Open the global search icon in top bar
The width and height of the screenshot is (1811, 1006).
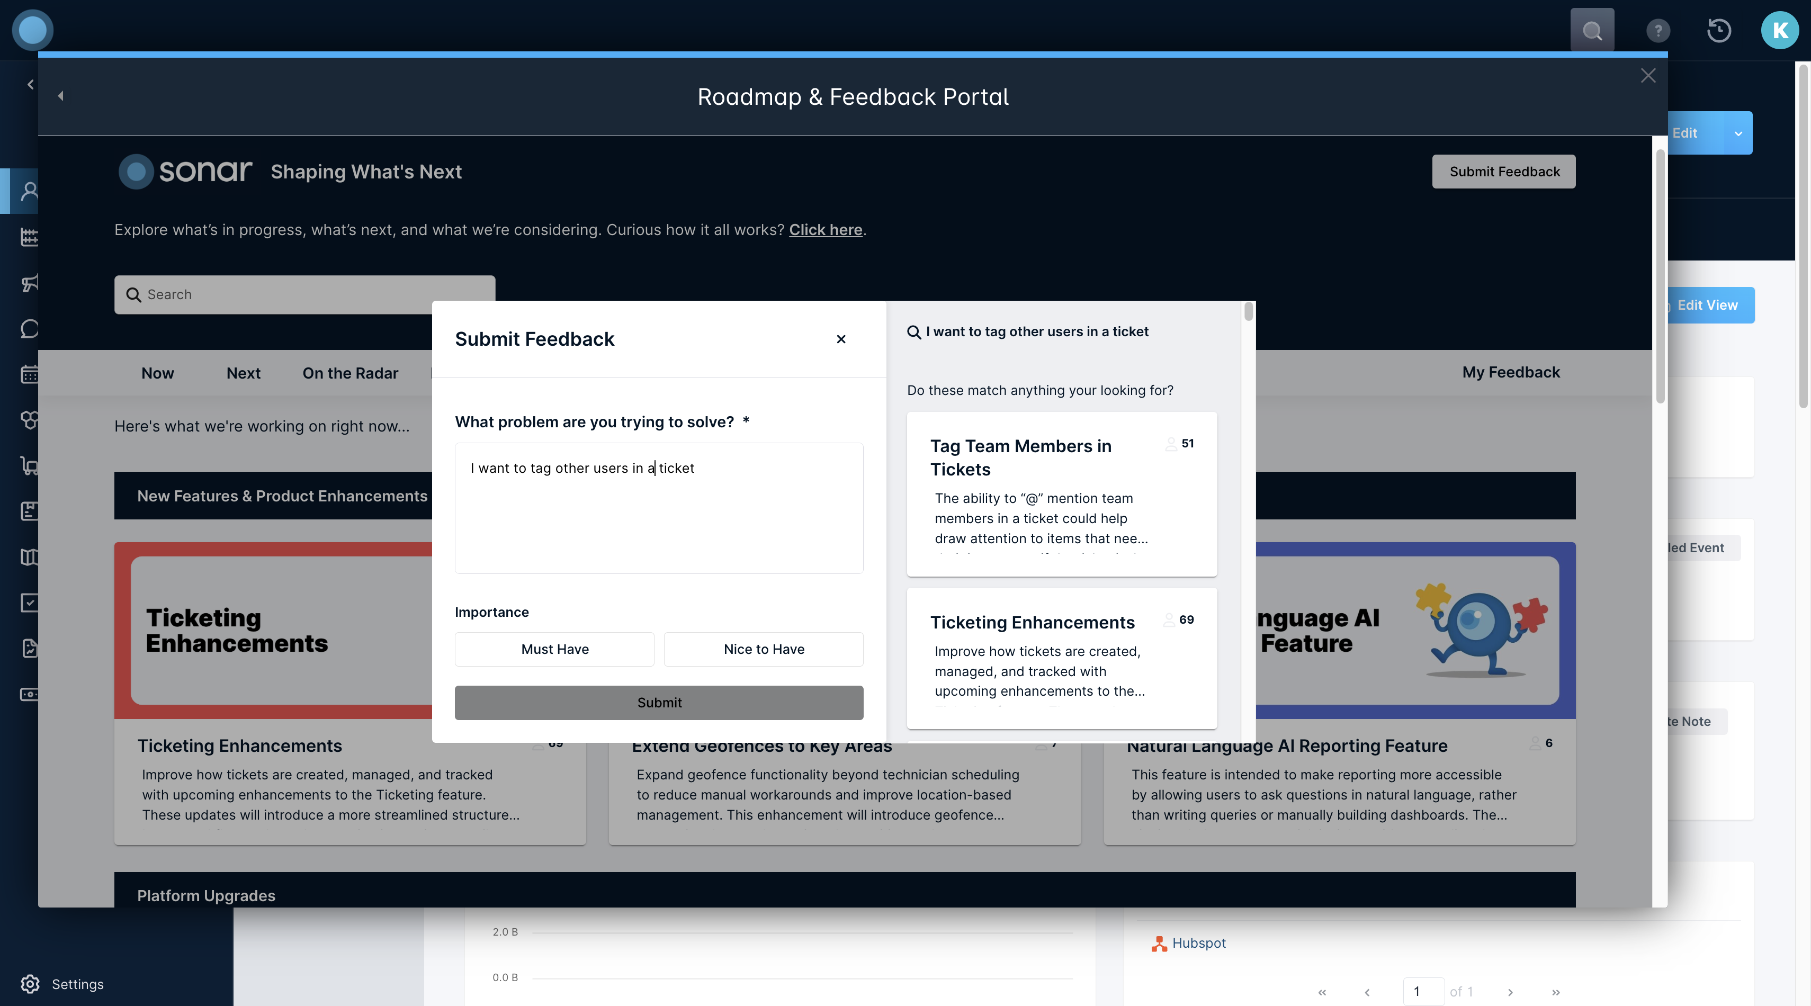pyautogui.click(x=1592, y=30)
